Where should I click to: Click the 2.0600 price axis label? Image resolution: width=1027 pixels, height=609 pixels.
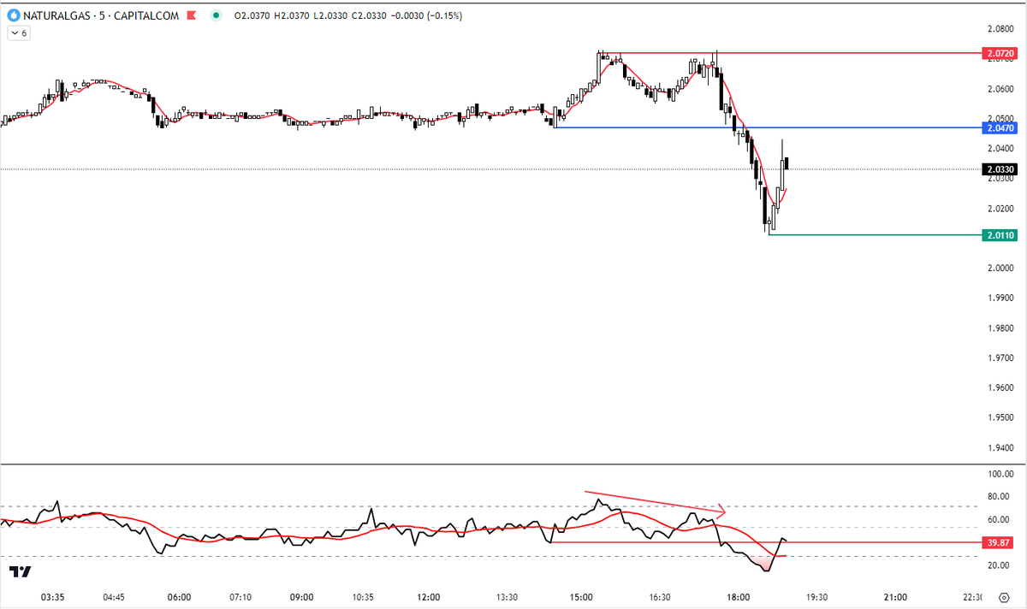(1000, 89)
